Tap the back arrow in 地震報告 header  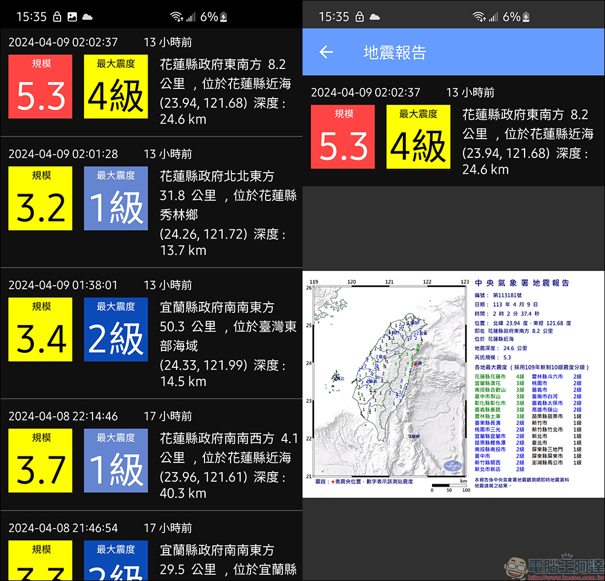coord(326,51)
